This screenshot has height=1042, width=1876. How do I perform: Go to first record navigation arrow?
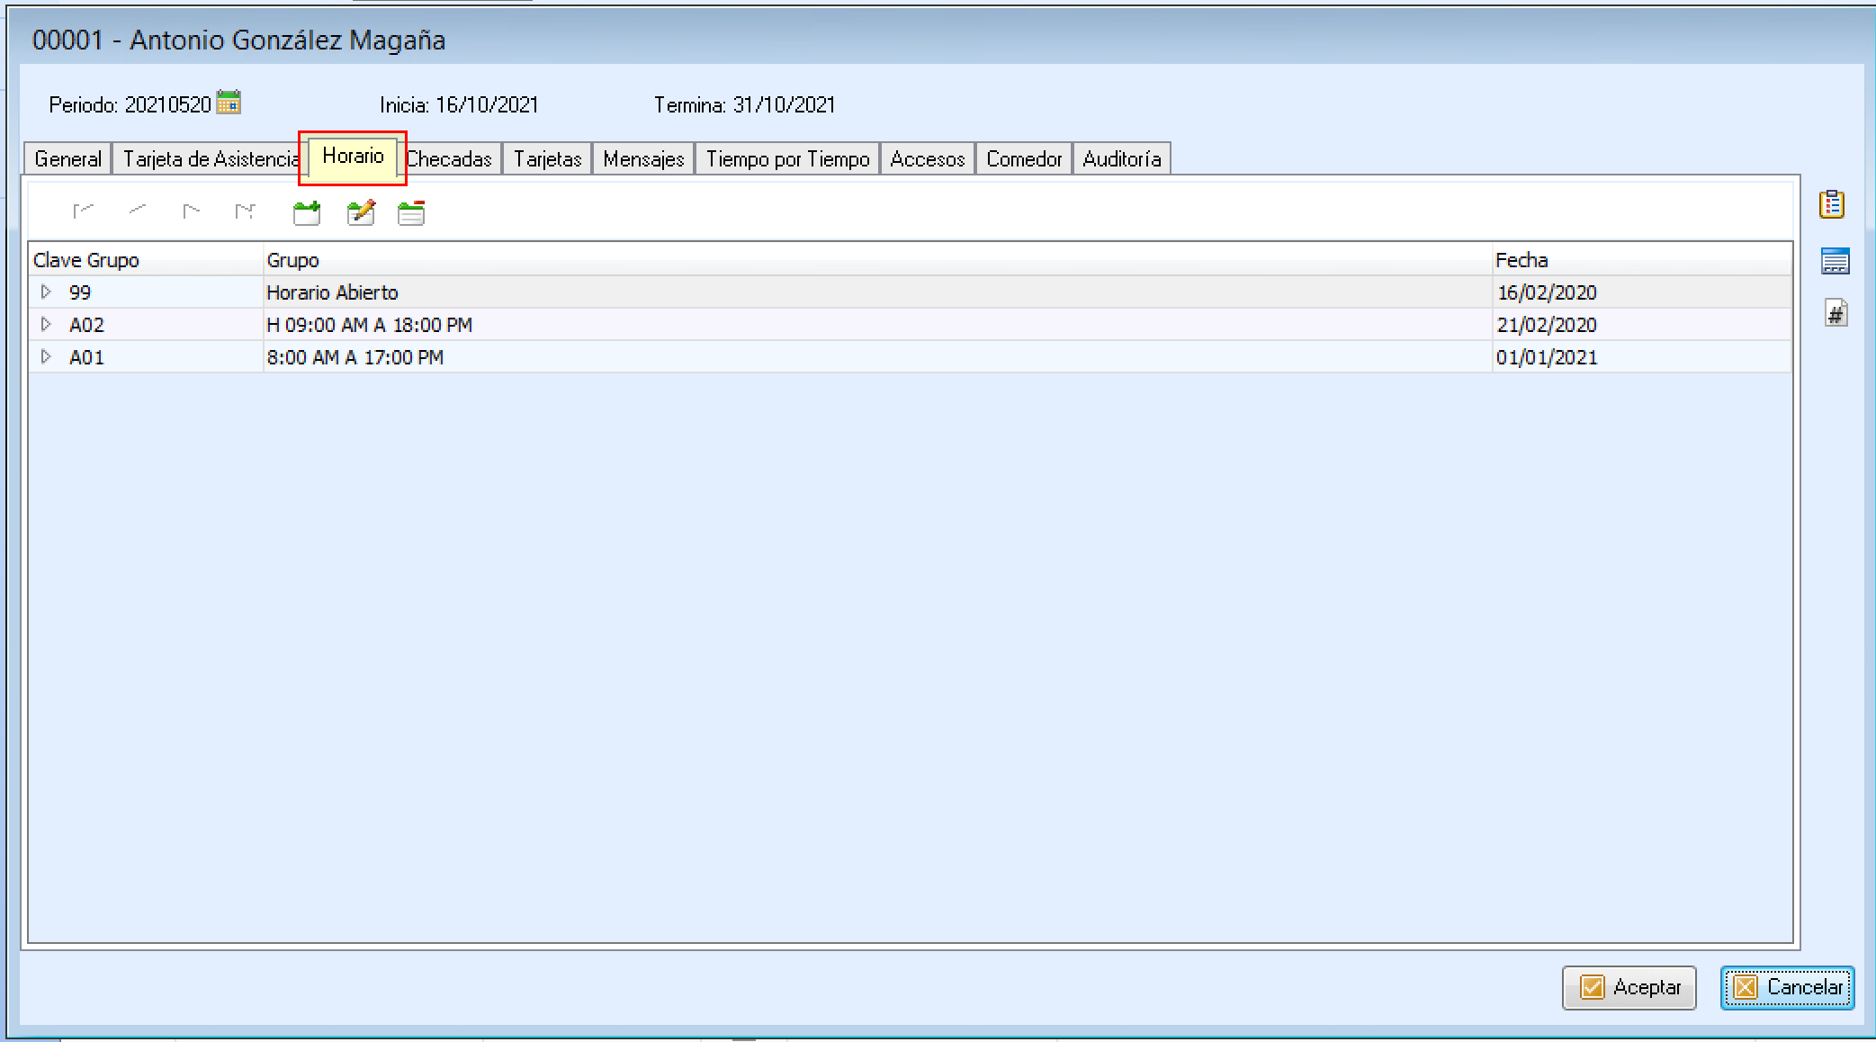tap(83, 211)
